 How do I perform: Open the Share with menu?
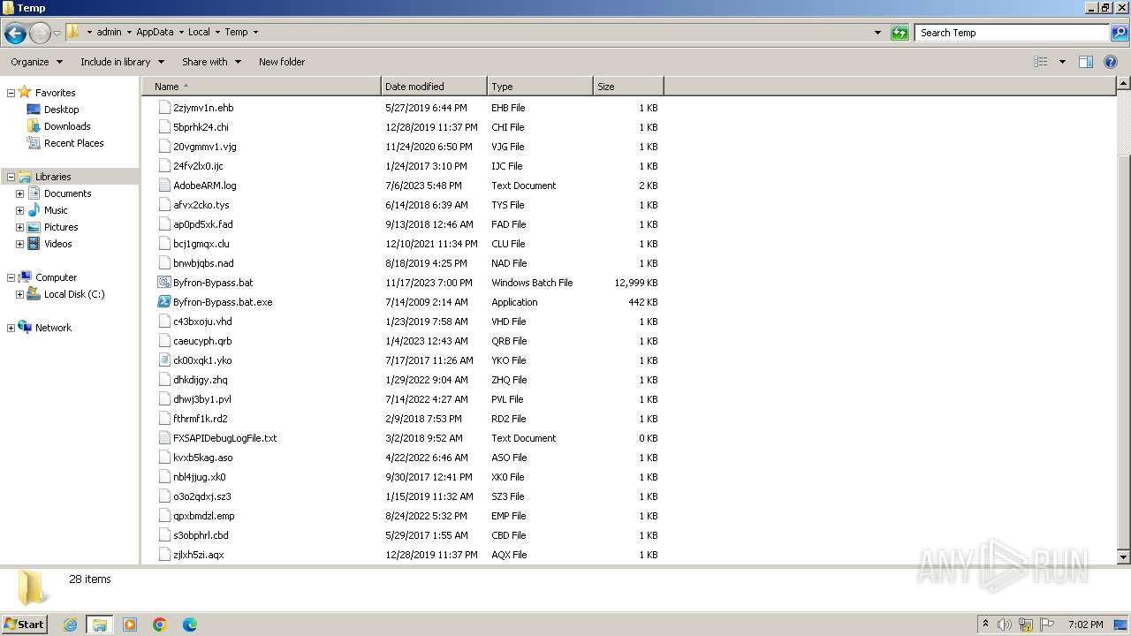(211, 62)
